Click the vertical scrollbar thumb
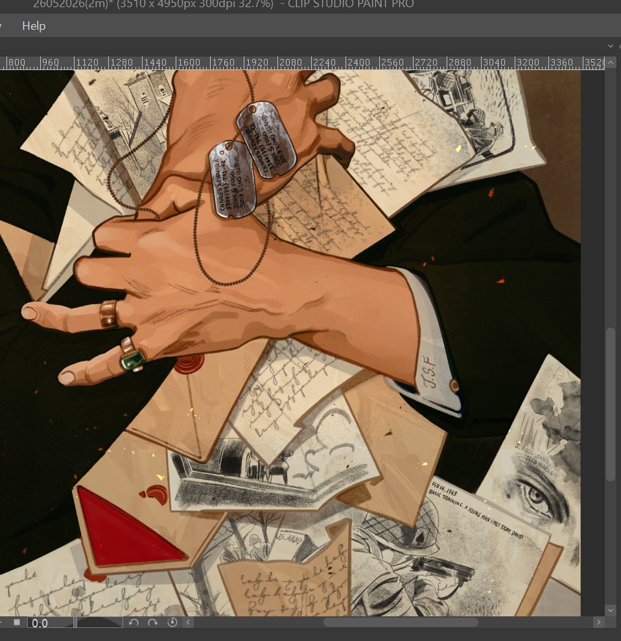This screenshot has height=641, width=621. (x=611, y=404)
